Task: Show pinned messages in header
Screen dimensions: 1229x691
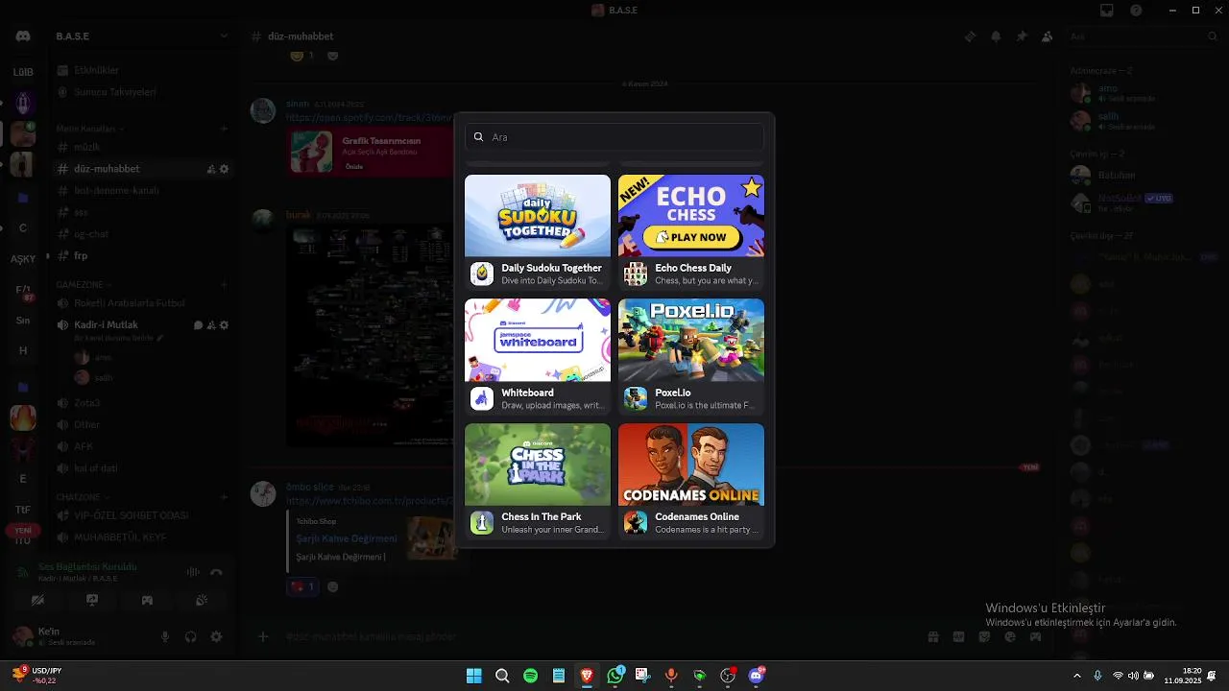Action: coord(1022,36)
